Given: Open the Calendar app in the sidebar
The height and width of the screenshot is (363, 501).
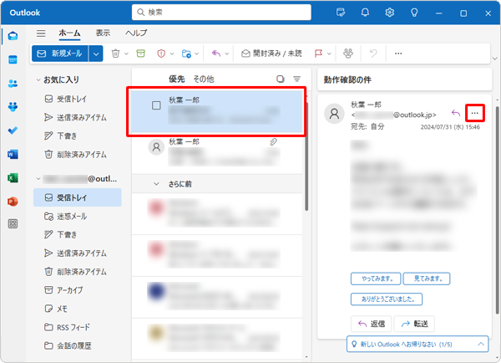Looking at the screenshot, I should pyautogui.click(x=13, y=59).
